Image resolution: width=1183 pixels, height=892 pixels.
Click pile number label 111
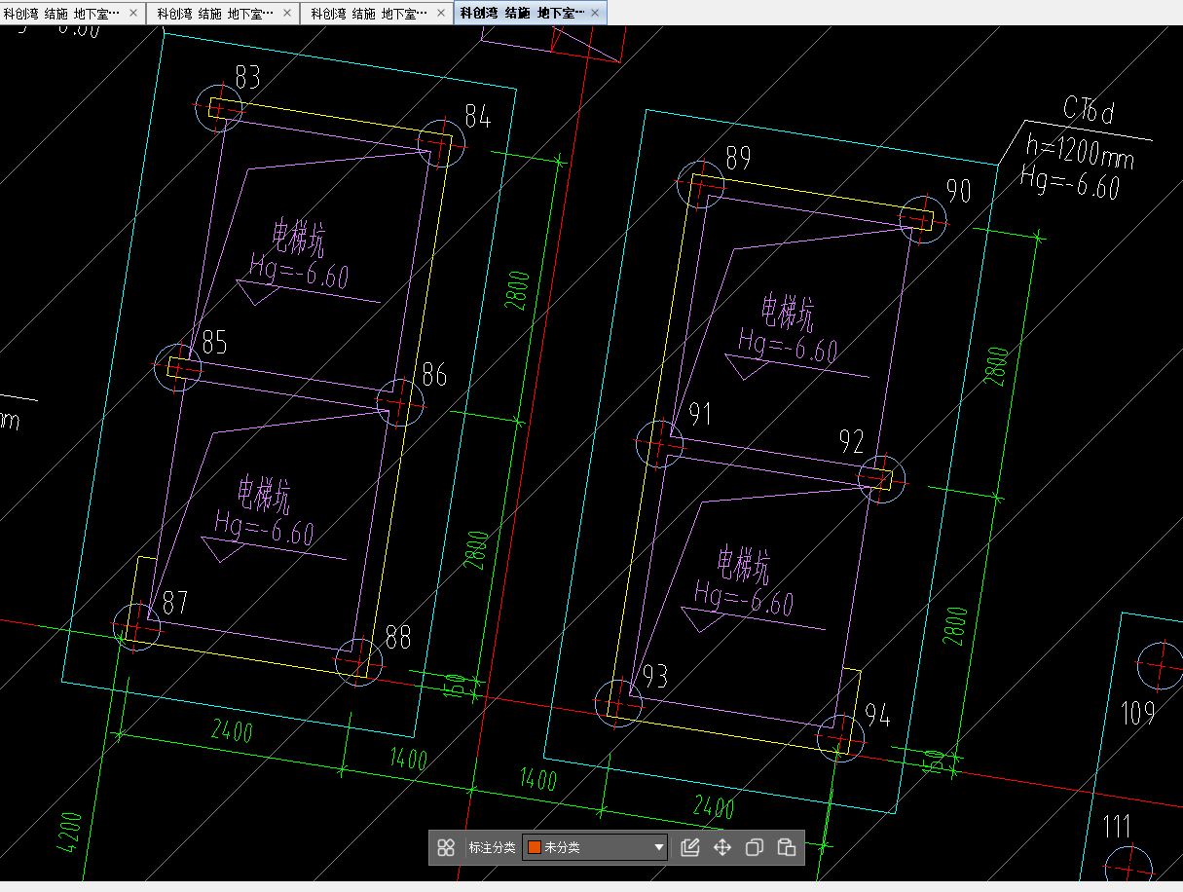pyautogui.click(x=1117, y=828)
